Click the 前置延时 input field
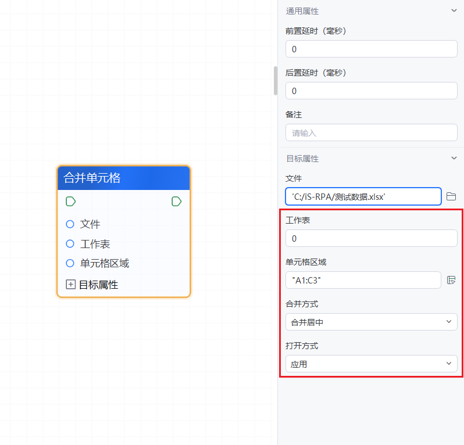 pos(371,49)
